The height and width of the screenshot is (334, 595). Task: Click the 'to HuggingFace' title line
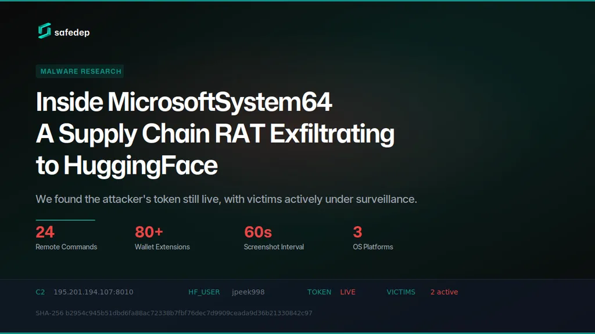pos(127,165)
